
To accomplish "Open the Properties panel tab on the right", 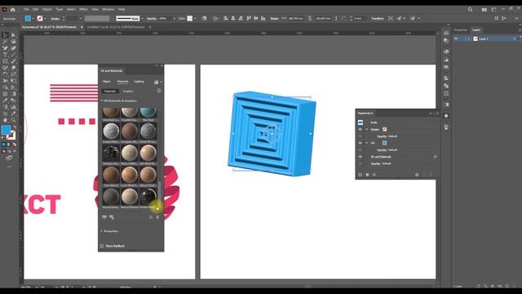I will (x=461, y=30).
